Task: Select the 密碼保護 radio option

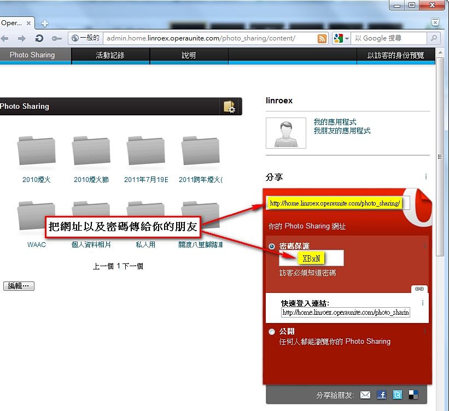Action: point(272,246)
